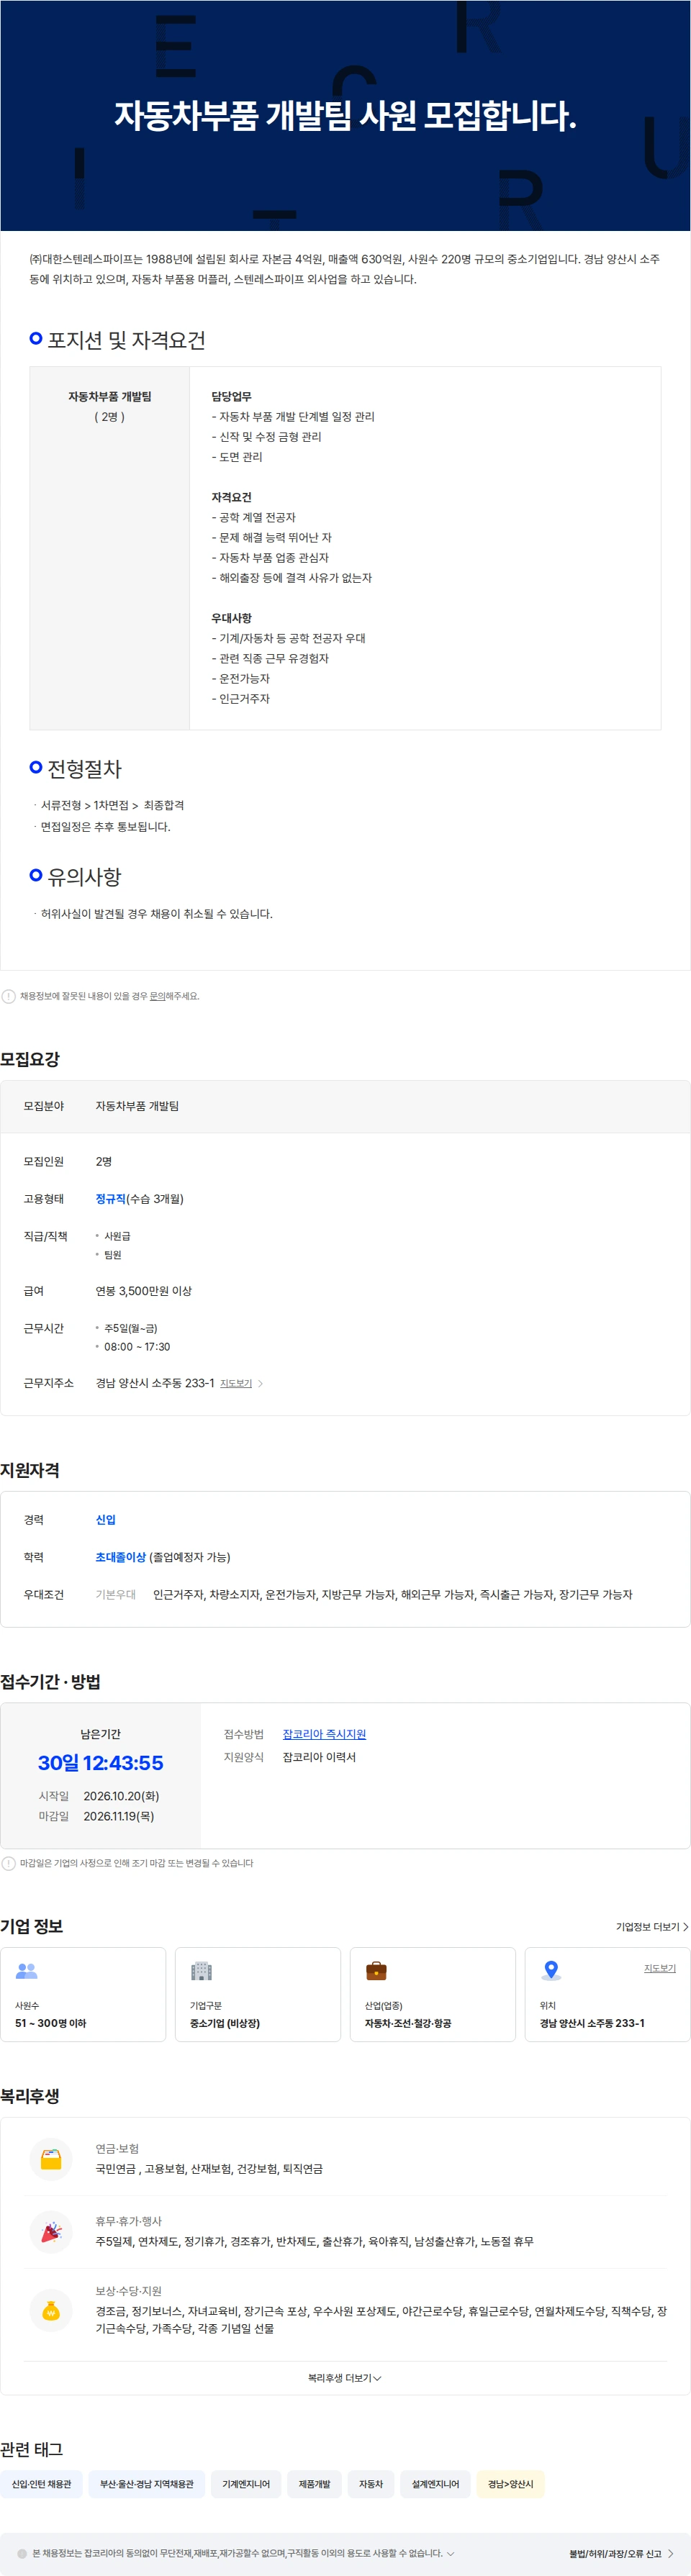Viewport: 691px width, 2576px height.
Task: Select the 설계엔지니어 tag
Action: 436,2483
